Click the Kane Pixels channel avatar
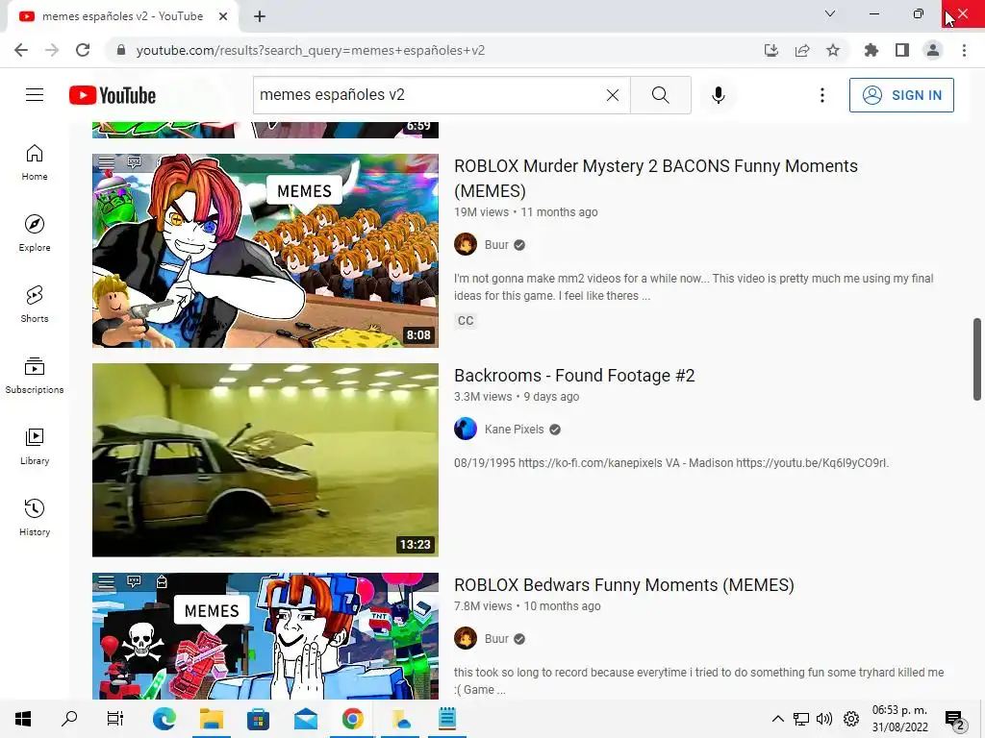This screenshot has width=985, height=738. click(x=466, y=430)
